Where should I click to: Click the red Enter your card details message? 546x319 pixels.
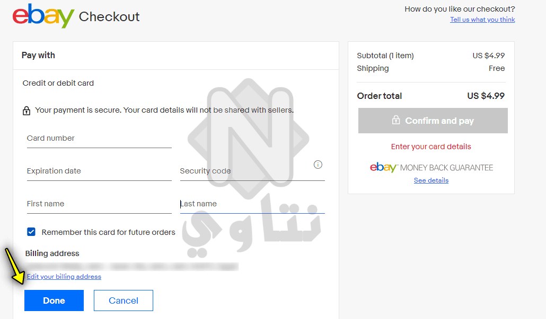click(x=431, y=147)
